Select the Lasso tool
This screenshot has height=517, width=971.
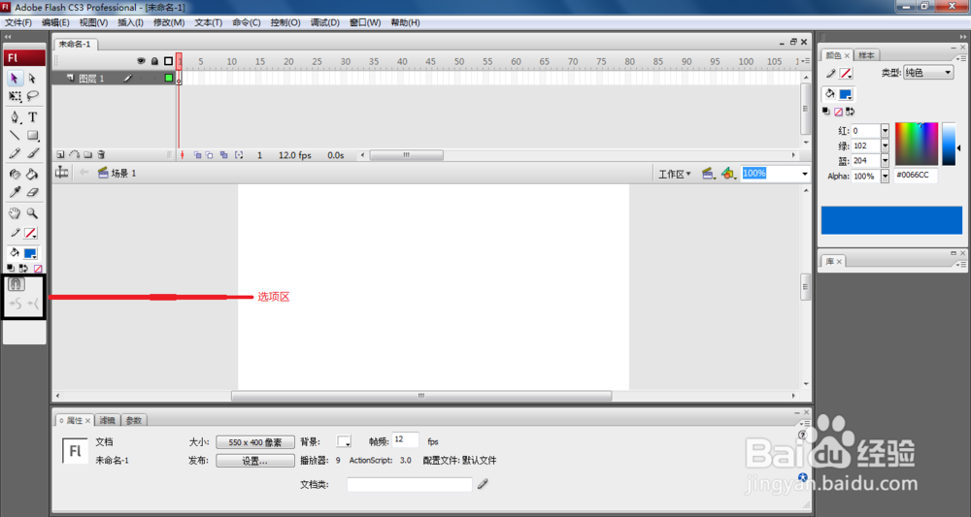point(32,96)
